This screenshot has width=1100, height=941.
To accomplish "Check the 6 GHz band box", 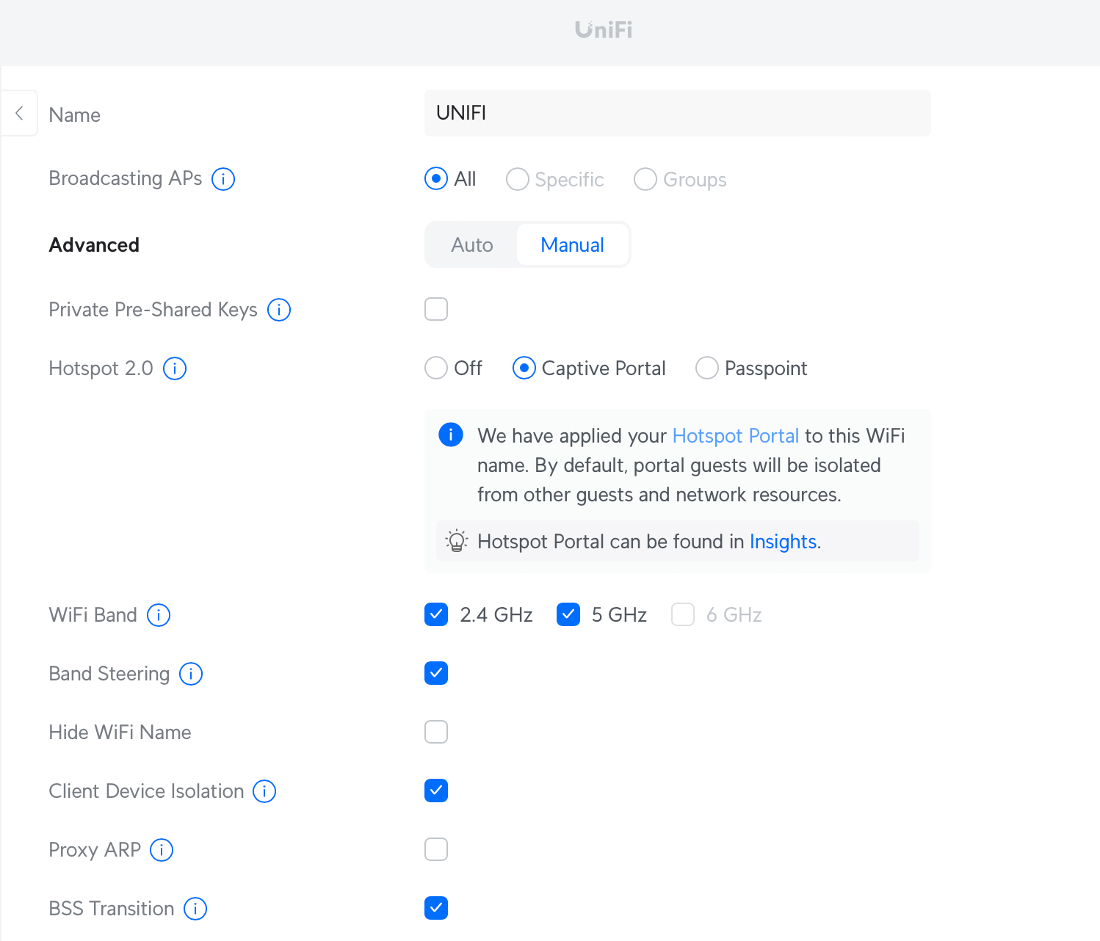I will (x=683, y=614).
